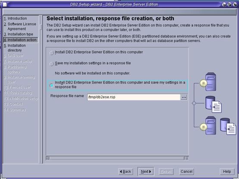Open Installation directory step in sidebar
This screenshot has width=239, height=179.
[15, 48]
